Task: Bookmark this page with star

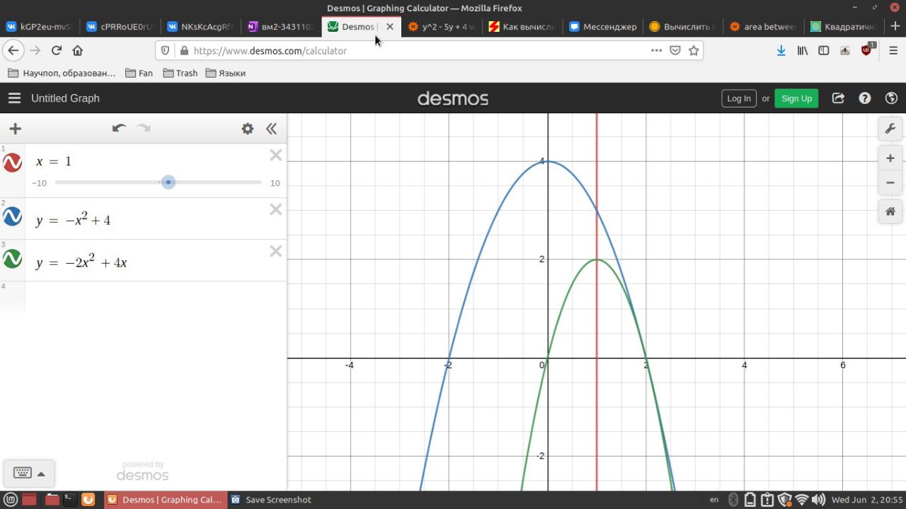Action: point(694,50)
